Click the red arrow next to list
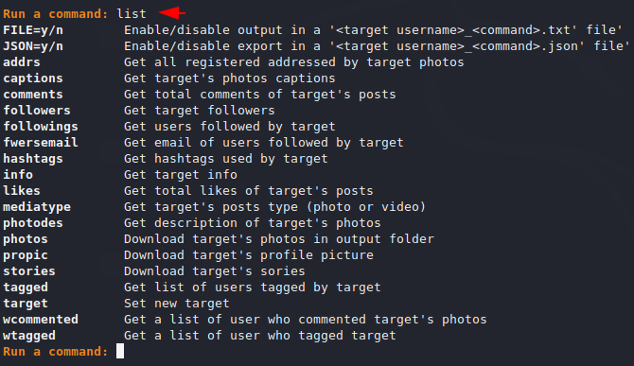 [172, 13]
